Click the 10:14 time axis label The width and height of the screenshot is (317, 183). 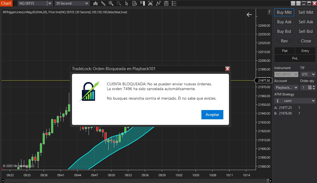tap(246, 175)
